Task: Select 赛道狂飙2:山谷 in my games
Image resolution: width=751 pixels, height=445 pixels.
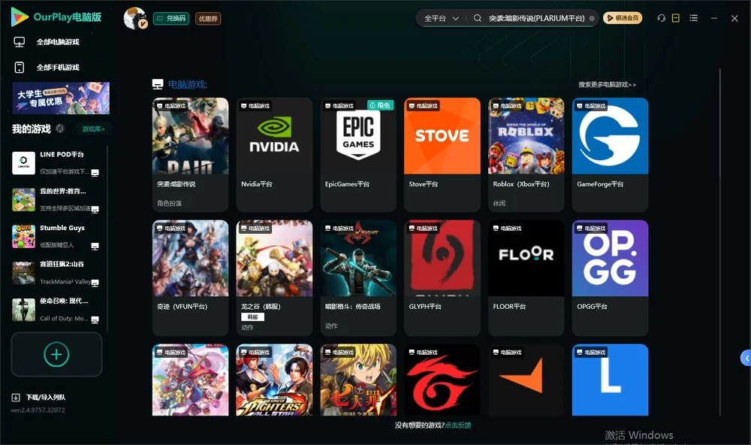Action: [x=56, y=273]
